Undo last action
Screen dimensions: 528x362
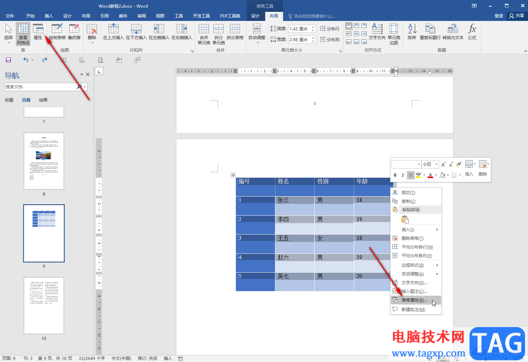pos(26,60)
